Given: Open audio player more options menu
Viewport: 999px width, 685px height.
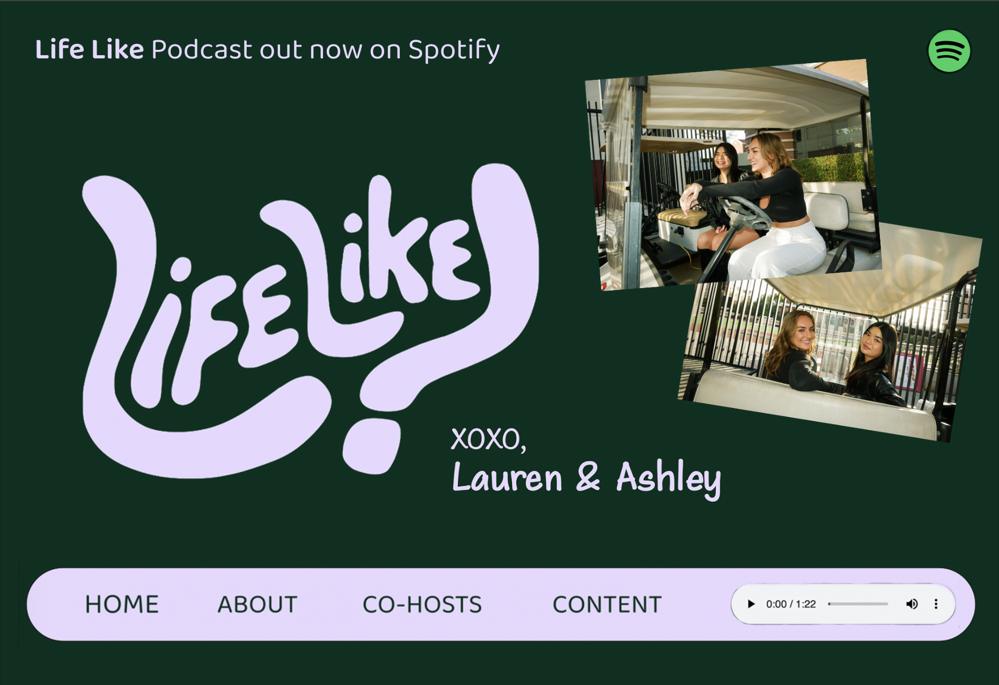Looking at the screenshot, I should (936, 604).
